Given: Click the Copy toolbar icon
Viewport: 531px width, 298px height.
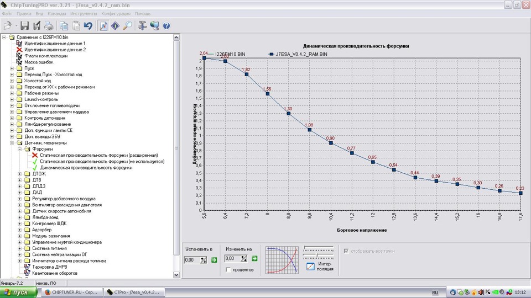Looking at the screenshot, I should click(x=64, y=26).
